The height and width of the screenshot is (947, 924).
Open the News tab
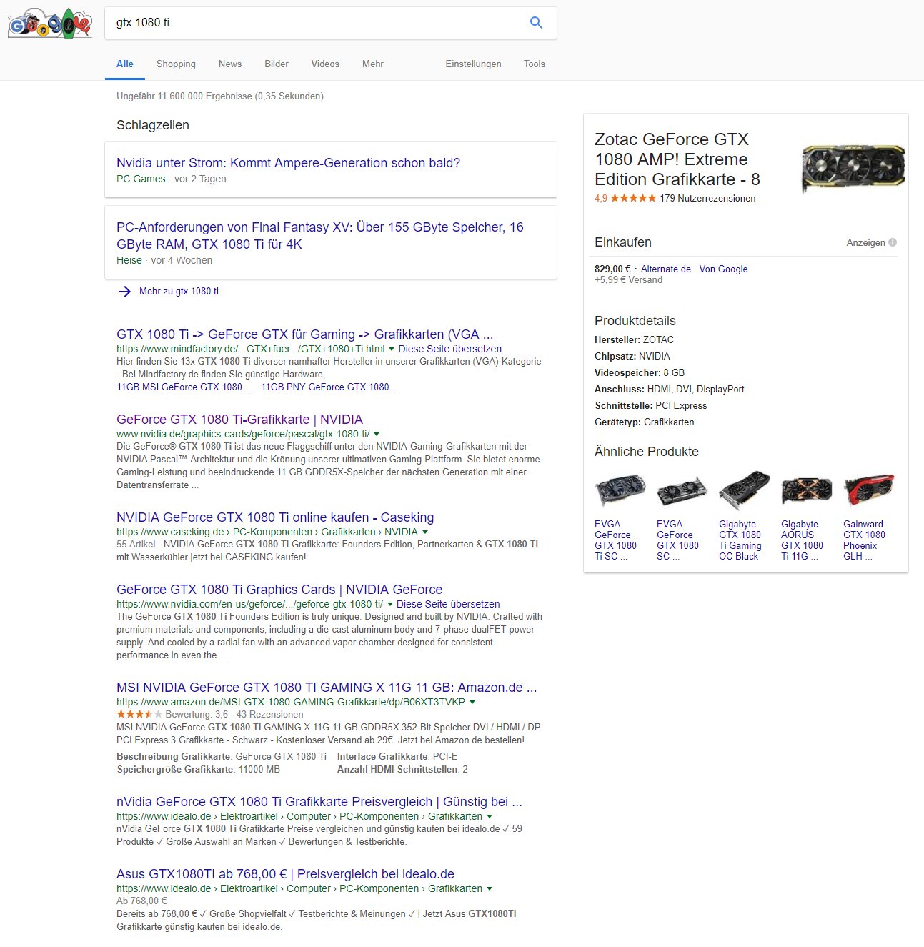[230, 64]
